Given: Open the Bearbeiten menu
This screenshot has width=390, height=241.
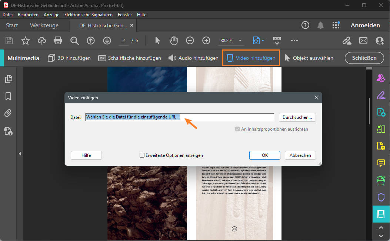Looking at the screenshot, I should [x=28, y=15].
